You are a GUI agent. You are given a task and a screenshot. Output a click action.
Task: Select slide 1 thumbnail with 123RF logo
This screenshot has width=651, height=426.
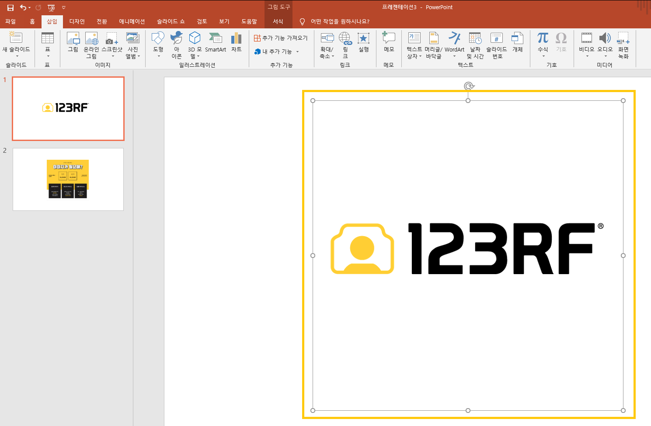[x=68, y=109]
